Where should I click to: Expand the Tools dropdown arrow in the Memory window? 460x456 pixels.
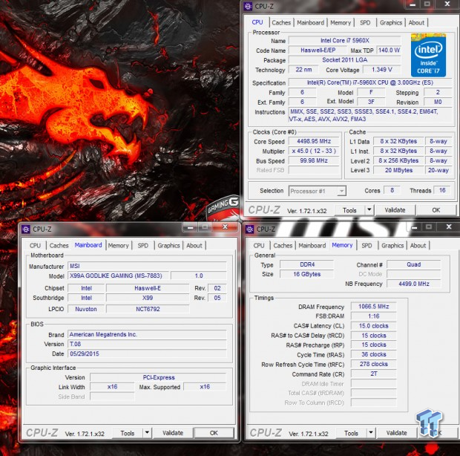click(371, 433)
